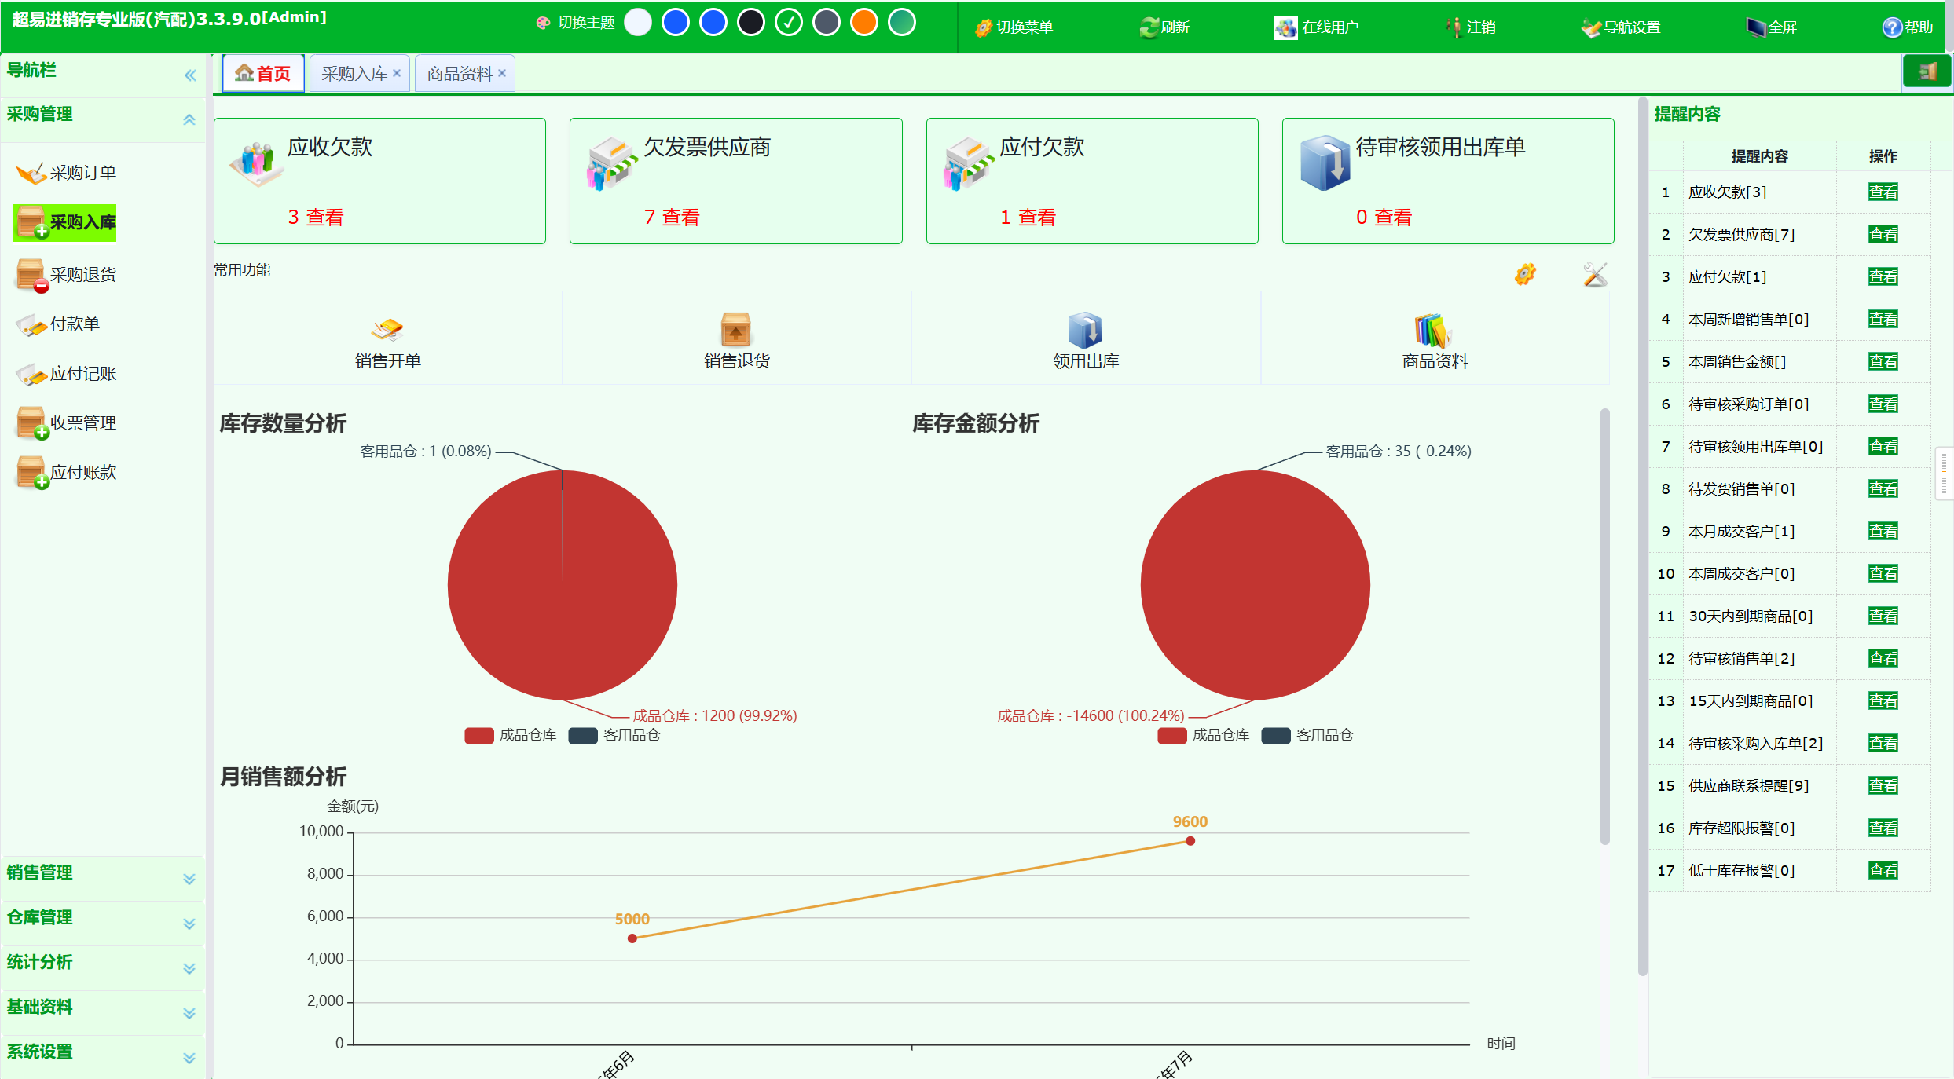1954x1079 pixels.
Task: Toggle the 成品仓库 legend in 库存数量分析
Action: point(510,735)
